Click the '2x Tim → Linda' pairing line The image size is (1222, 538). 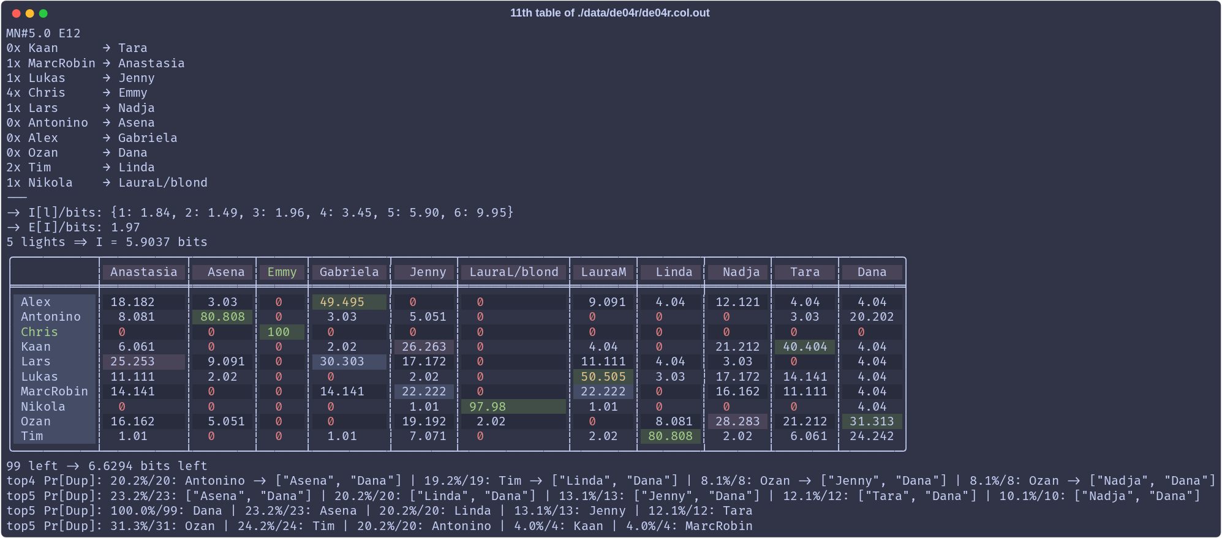[x=81, y=167]
